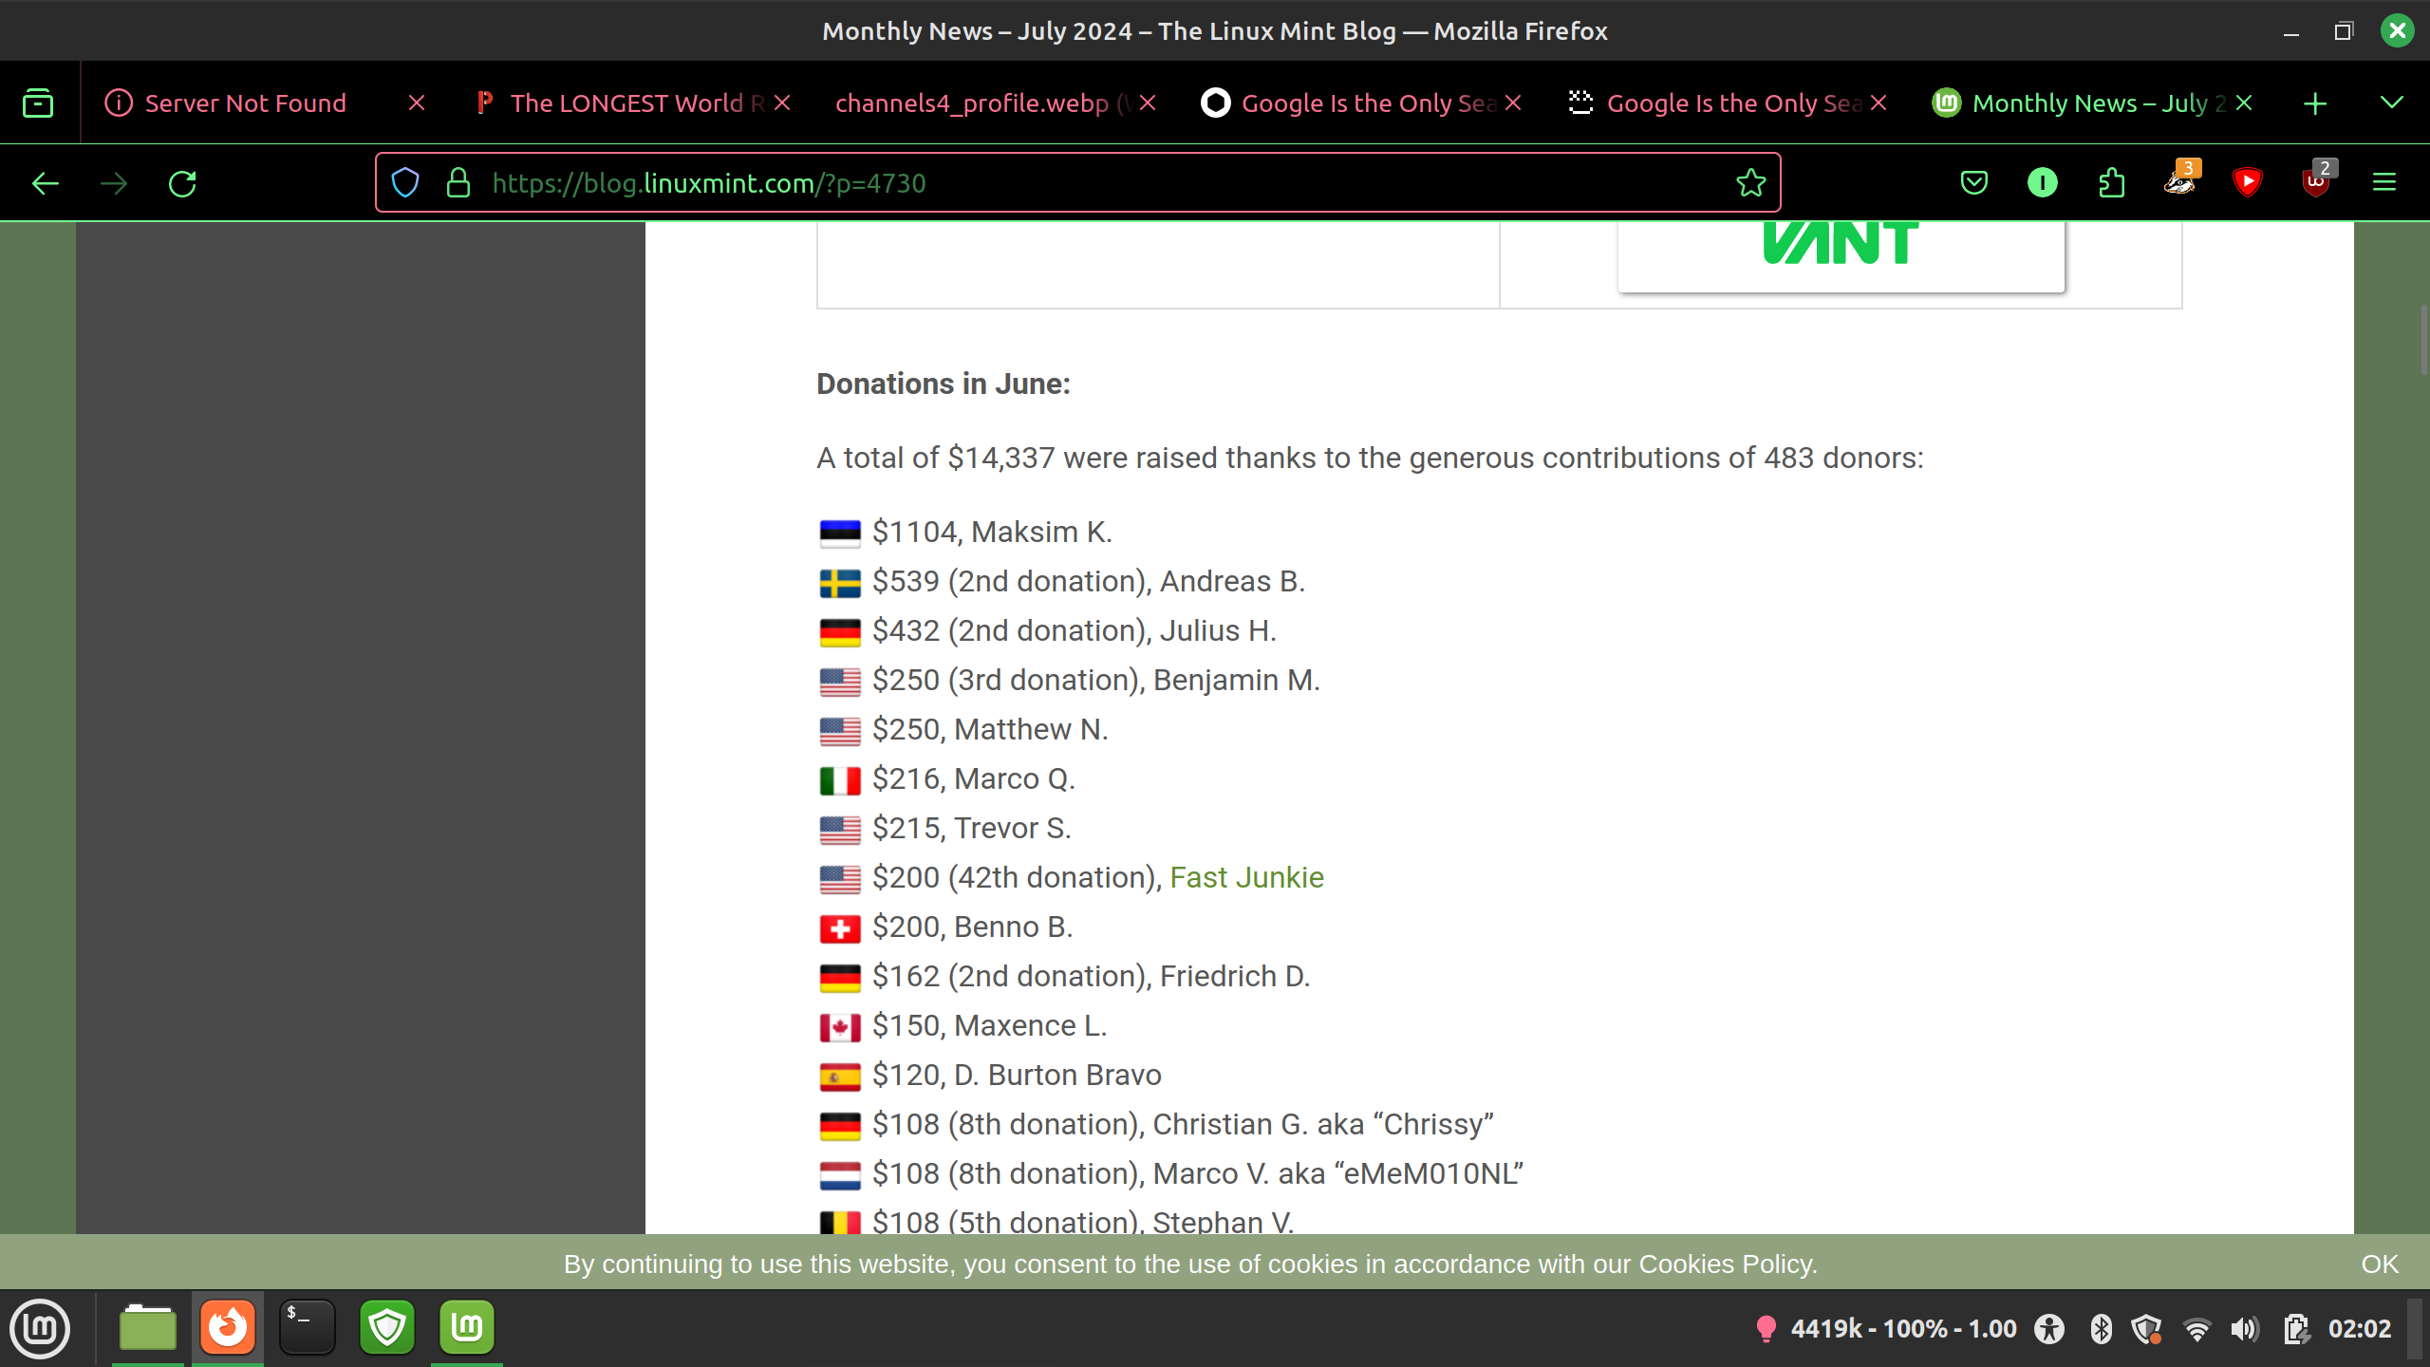Open Bluetooth settings in the tray
The height and width of the screenshot is (1367, 2430).
[x=2101, y=1329]
